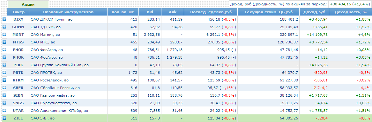372x122 pixels.
Task: Sort by Текущая стоим. ЦБ column header
Action: pyautogui.click(x=269, y=12)
